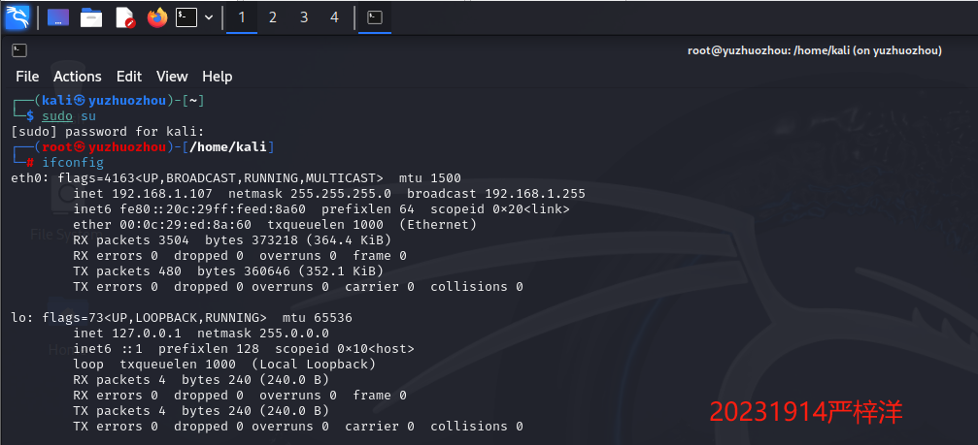
Task: Click the 'lo:' interface name
Action: (x=23, y=318)
